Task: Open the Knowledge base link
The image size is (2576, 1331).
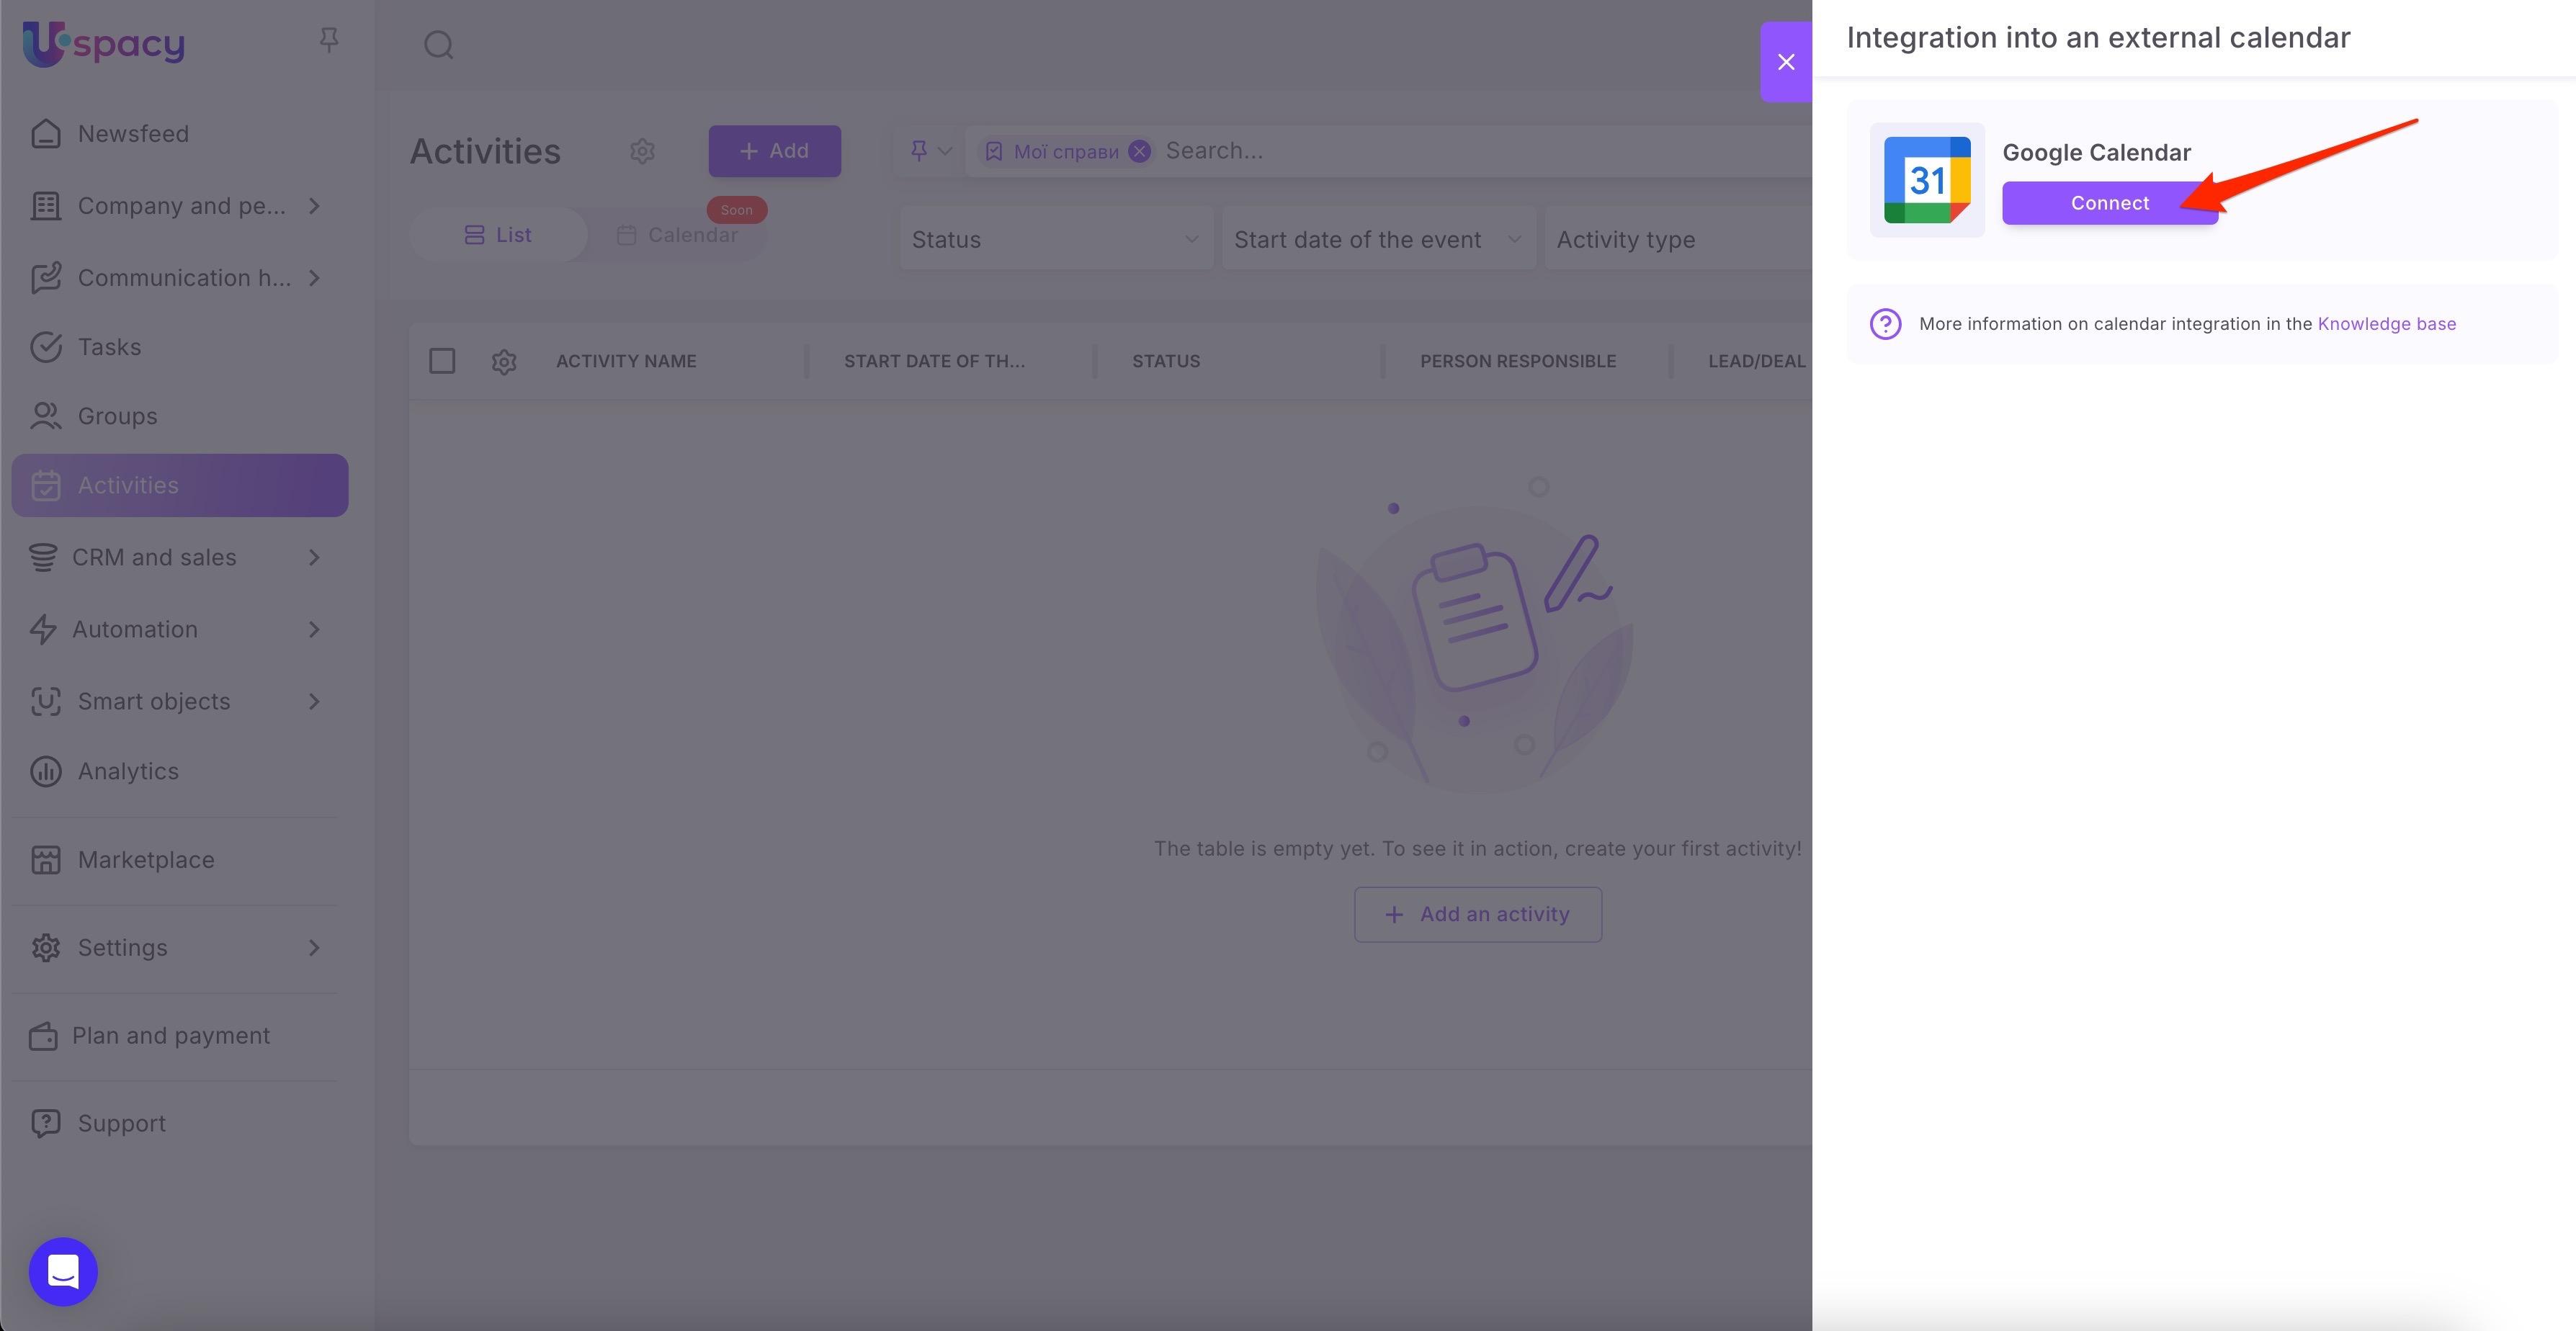Action: [x=2386, y=324]
